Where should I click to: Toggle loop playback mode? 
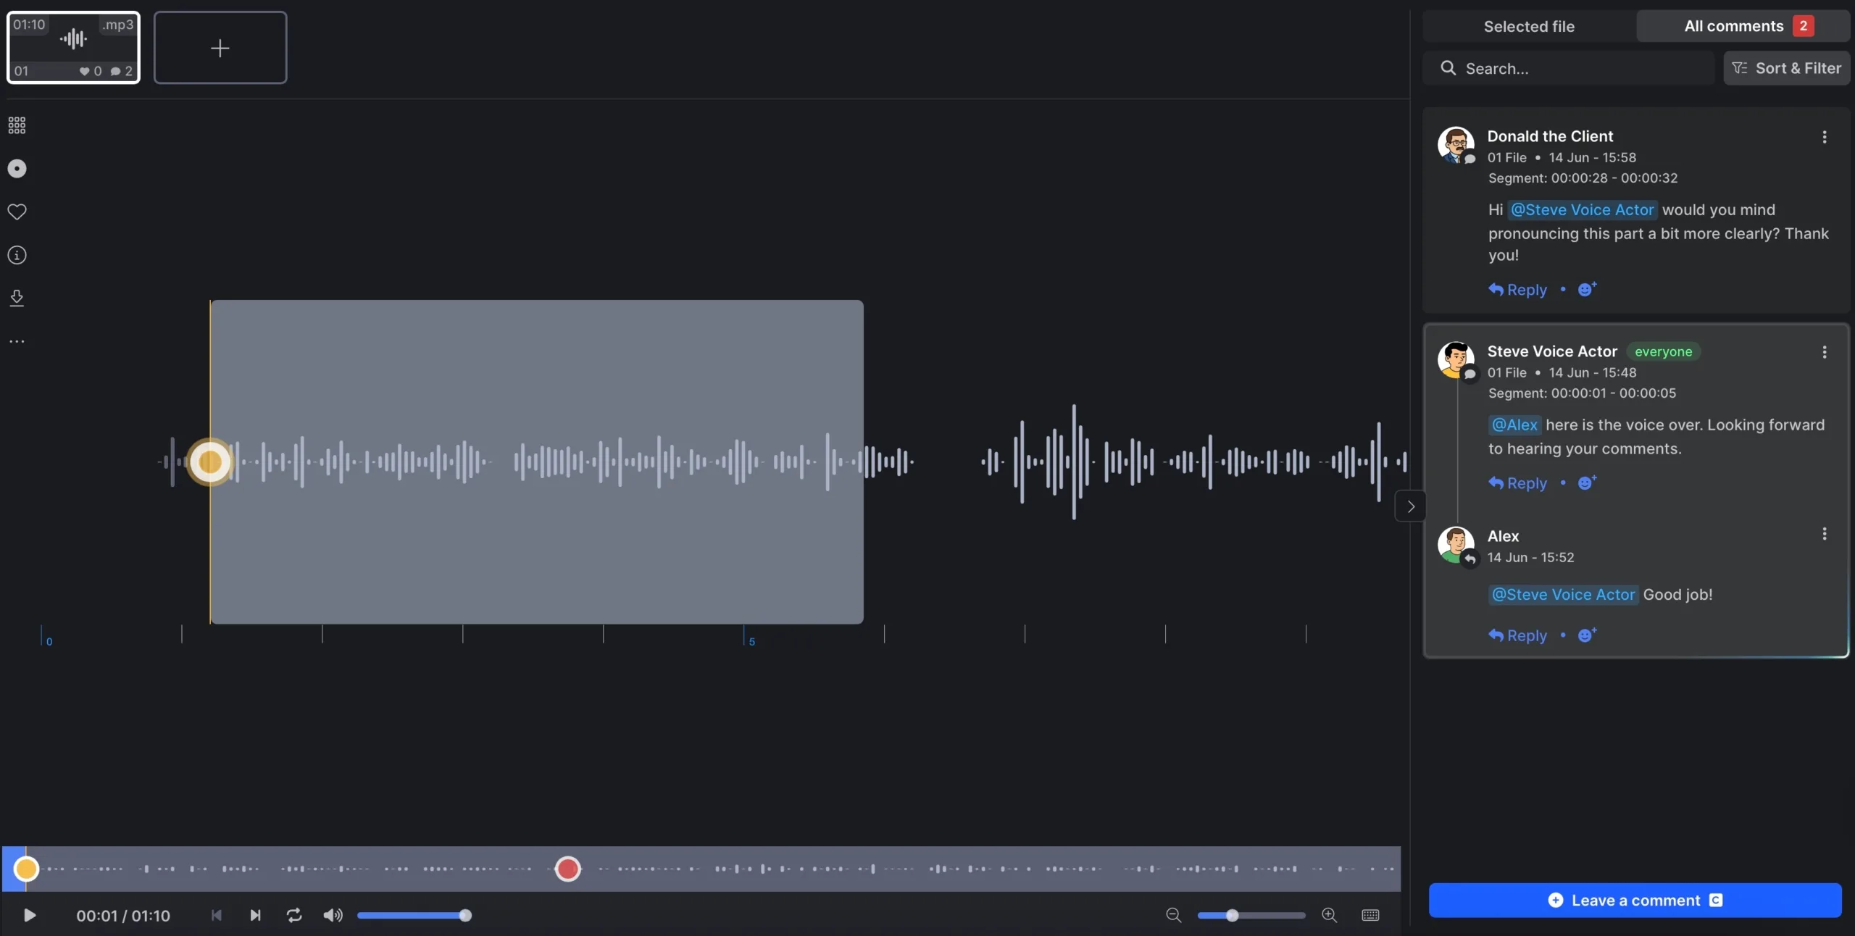[293, 915]
